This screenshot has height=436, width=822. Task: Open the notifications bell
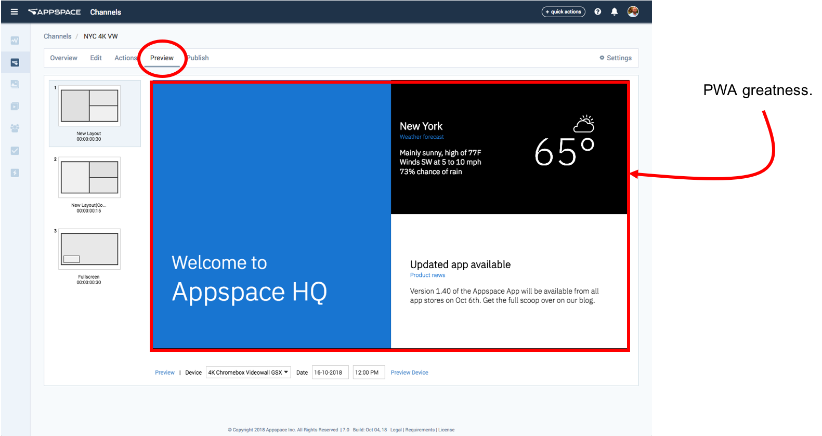pos(614,12)
